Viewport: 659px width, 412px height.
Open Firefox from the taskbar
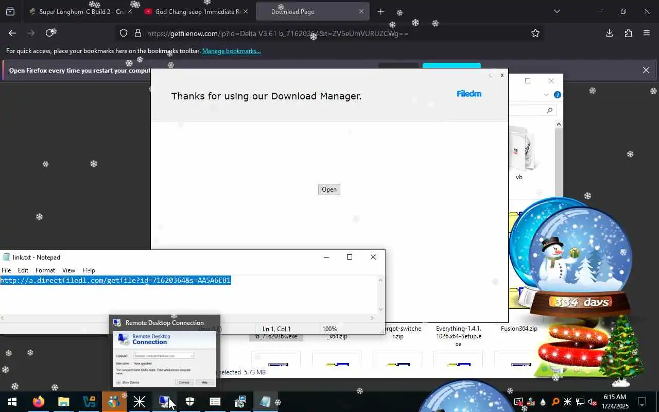[38, 402]
